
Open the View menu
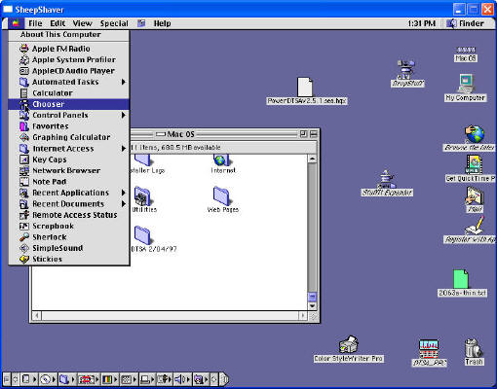click(x=82, y=23)
